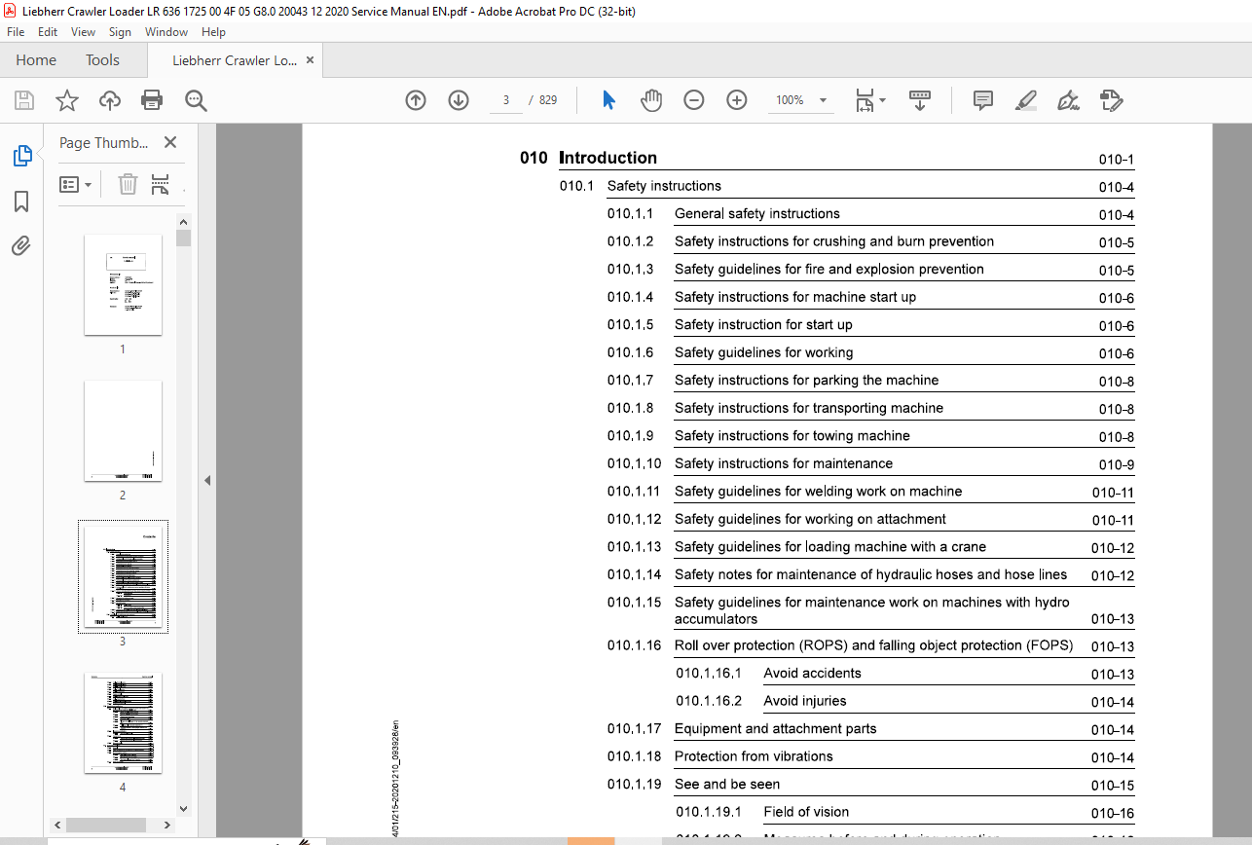This screenshot has height=845, width=1252.
Task: Open the Bookmarks pane
Action: point(21,202)
